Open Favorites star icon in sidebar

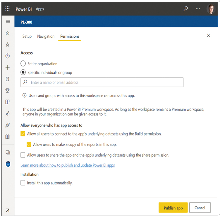[x=8, y=45]
